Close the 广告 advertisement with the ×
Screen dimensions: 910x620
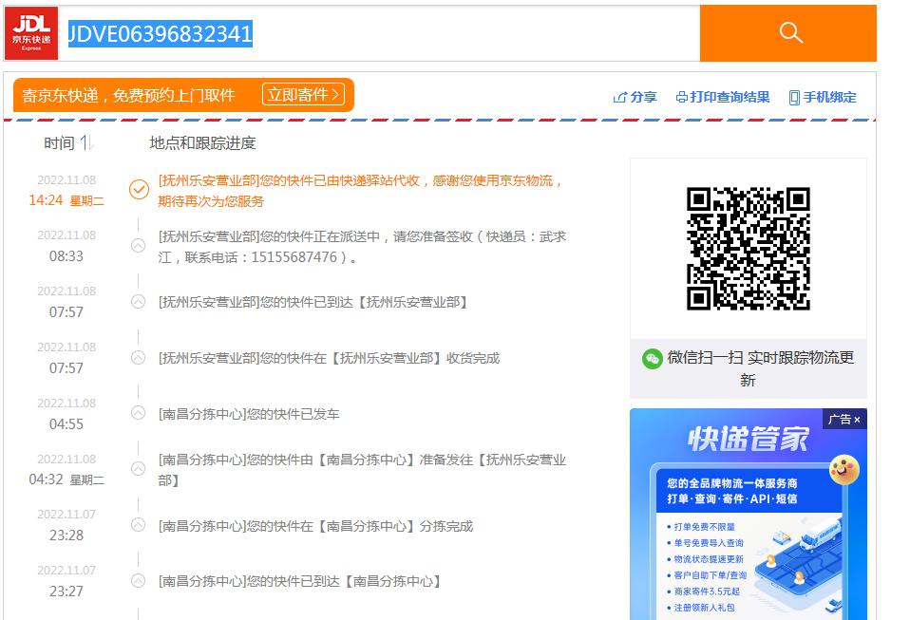(857, 420)
